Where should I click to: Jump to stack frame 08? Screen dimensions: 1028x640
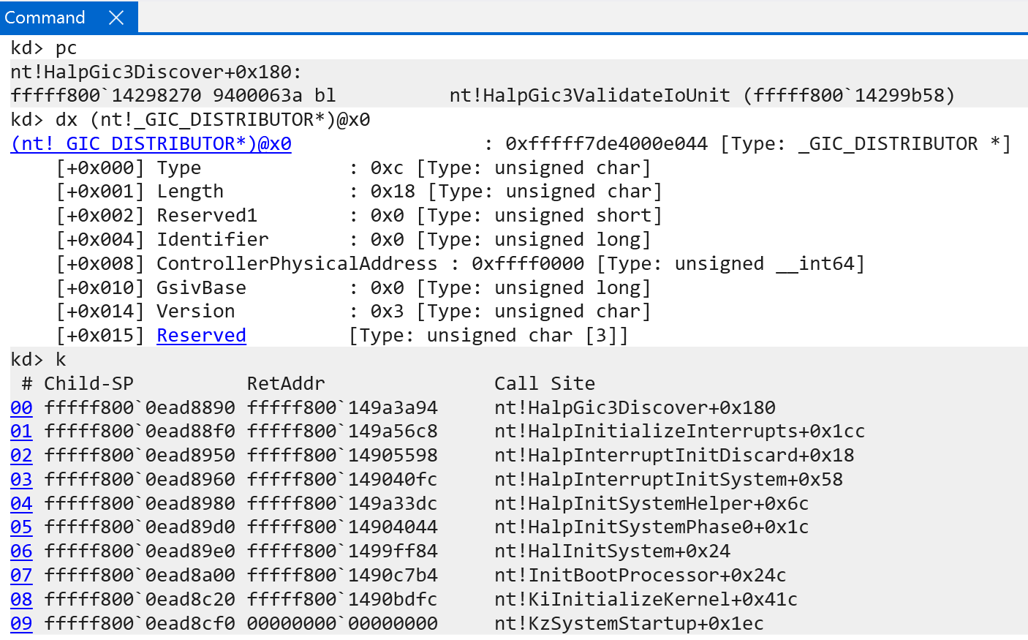point(21,600)
